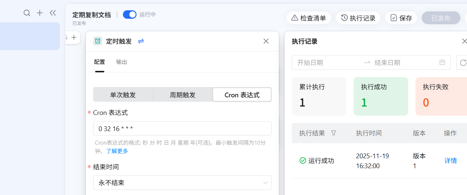467x195 pixels.
Task: Click the swap icon beside 定时触发
Action: (x=141, y=41)
